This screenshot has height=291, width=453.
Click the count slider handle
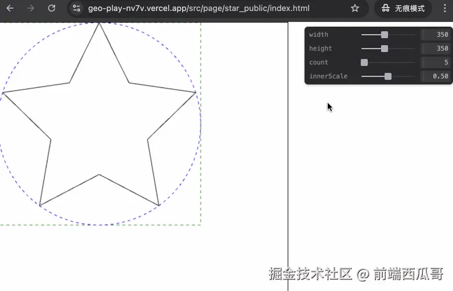point(364,62)
